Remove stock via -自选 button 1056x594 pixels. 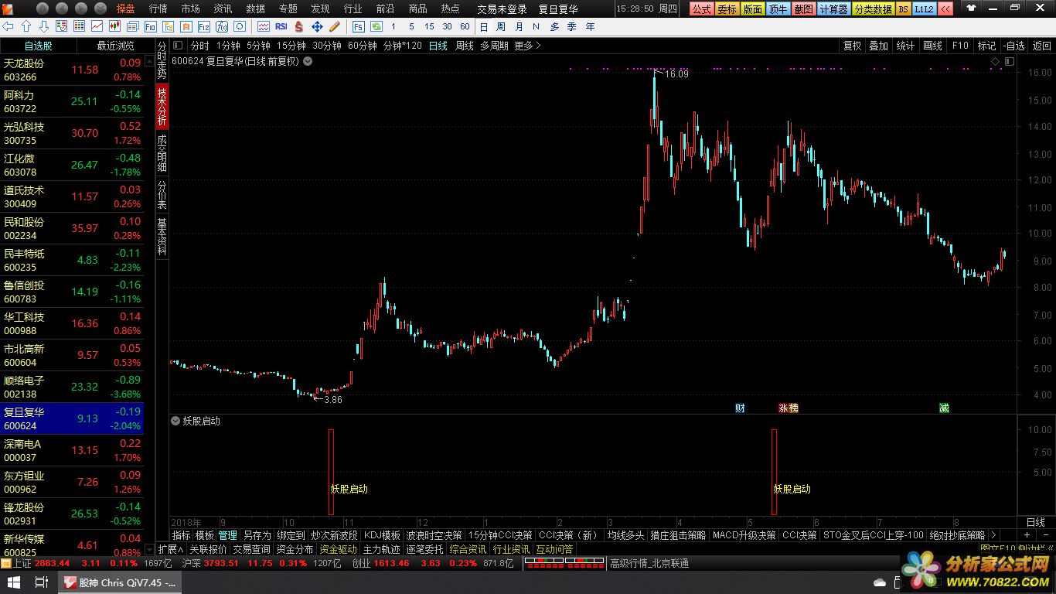[1013, 46]
